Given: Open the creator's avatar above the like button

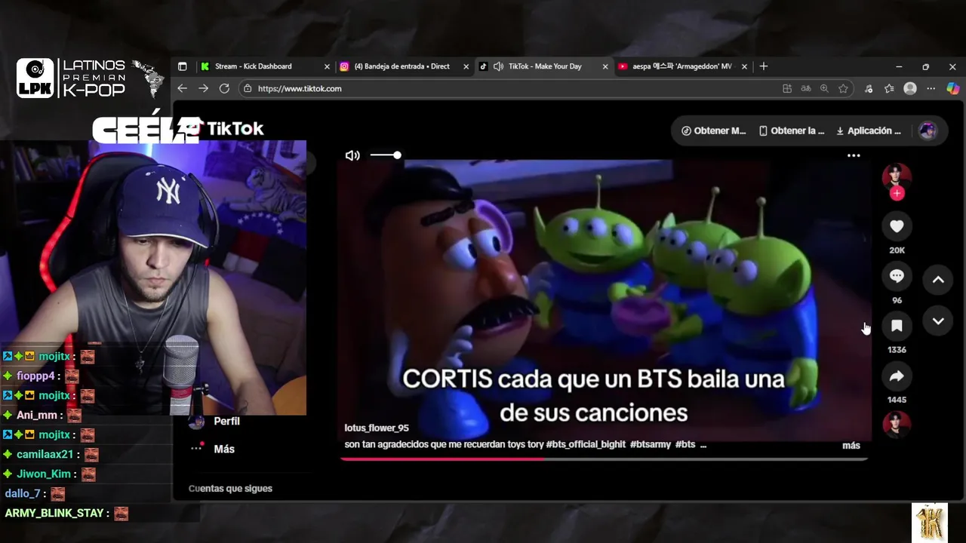Looking at the screenshot, I should 897,176.
